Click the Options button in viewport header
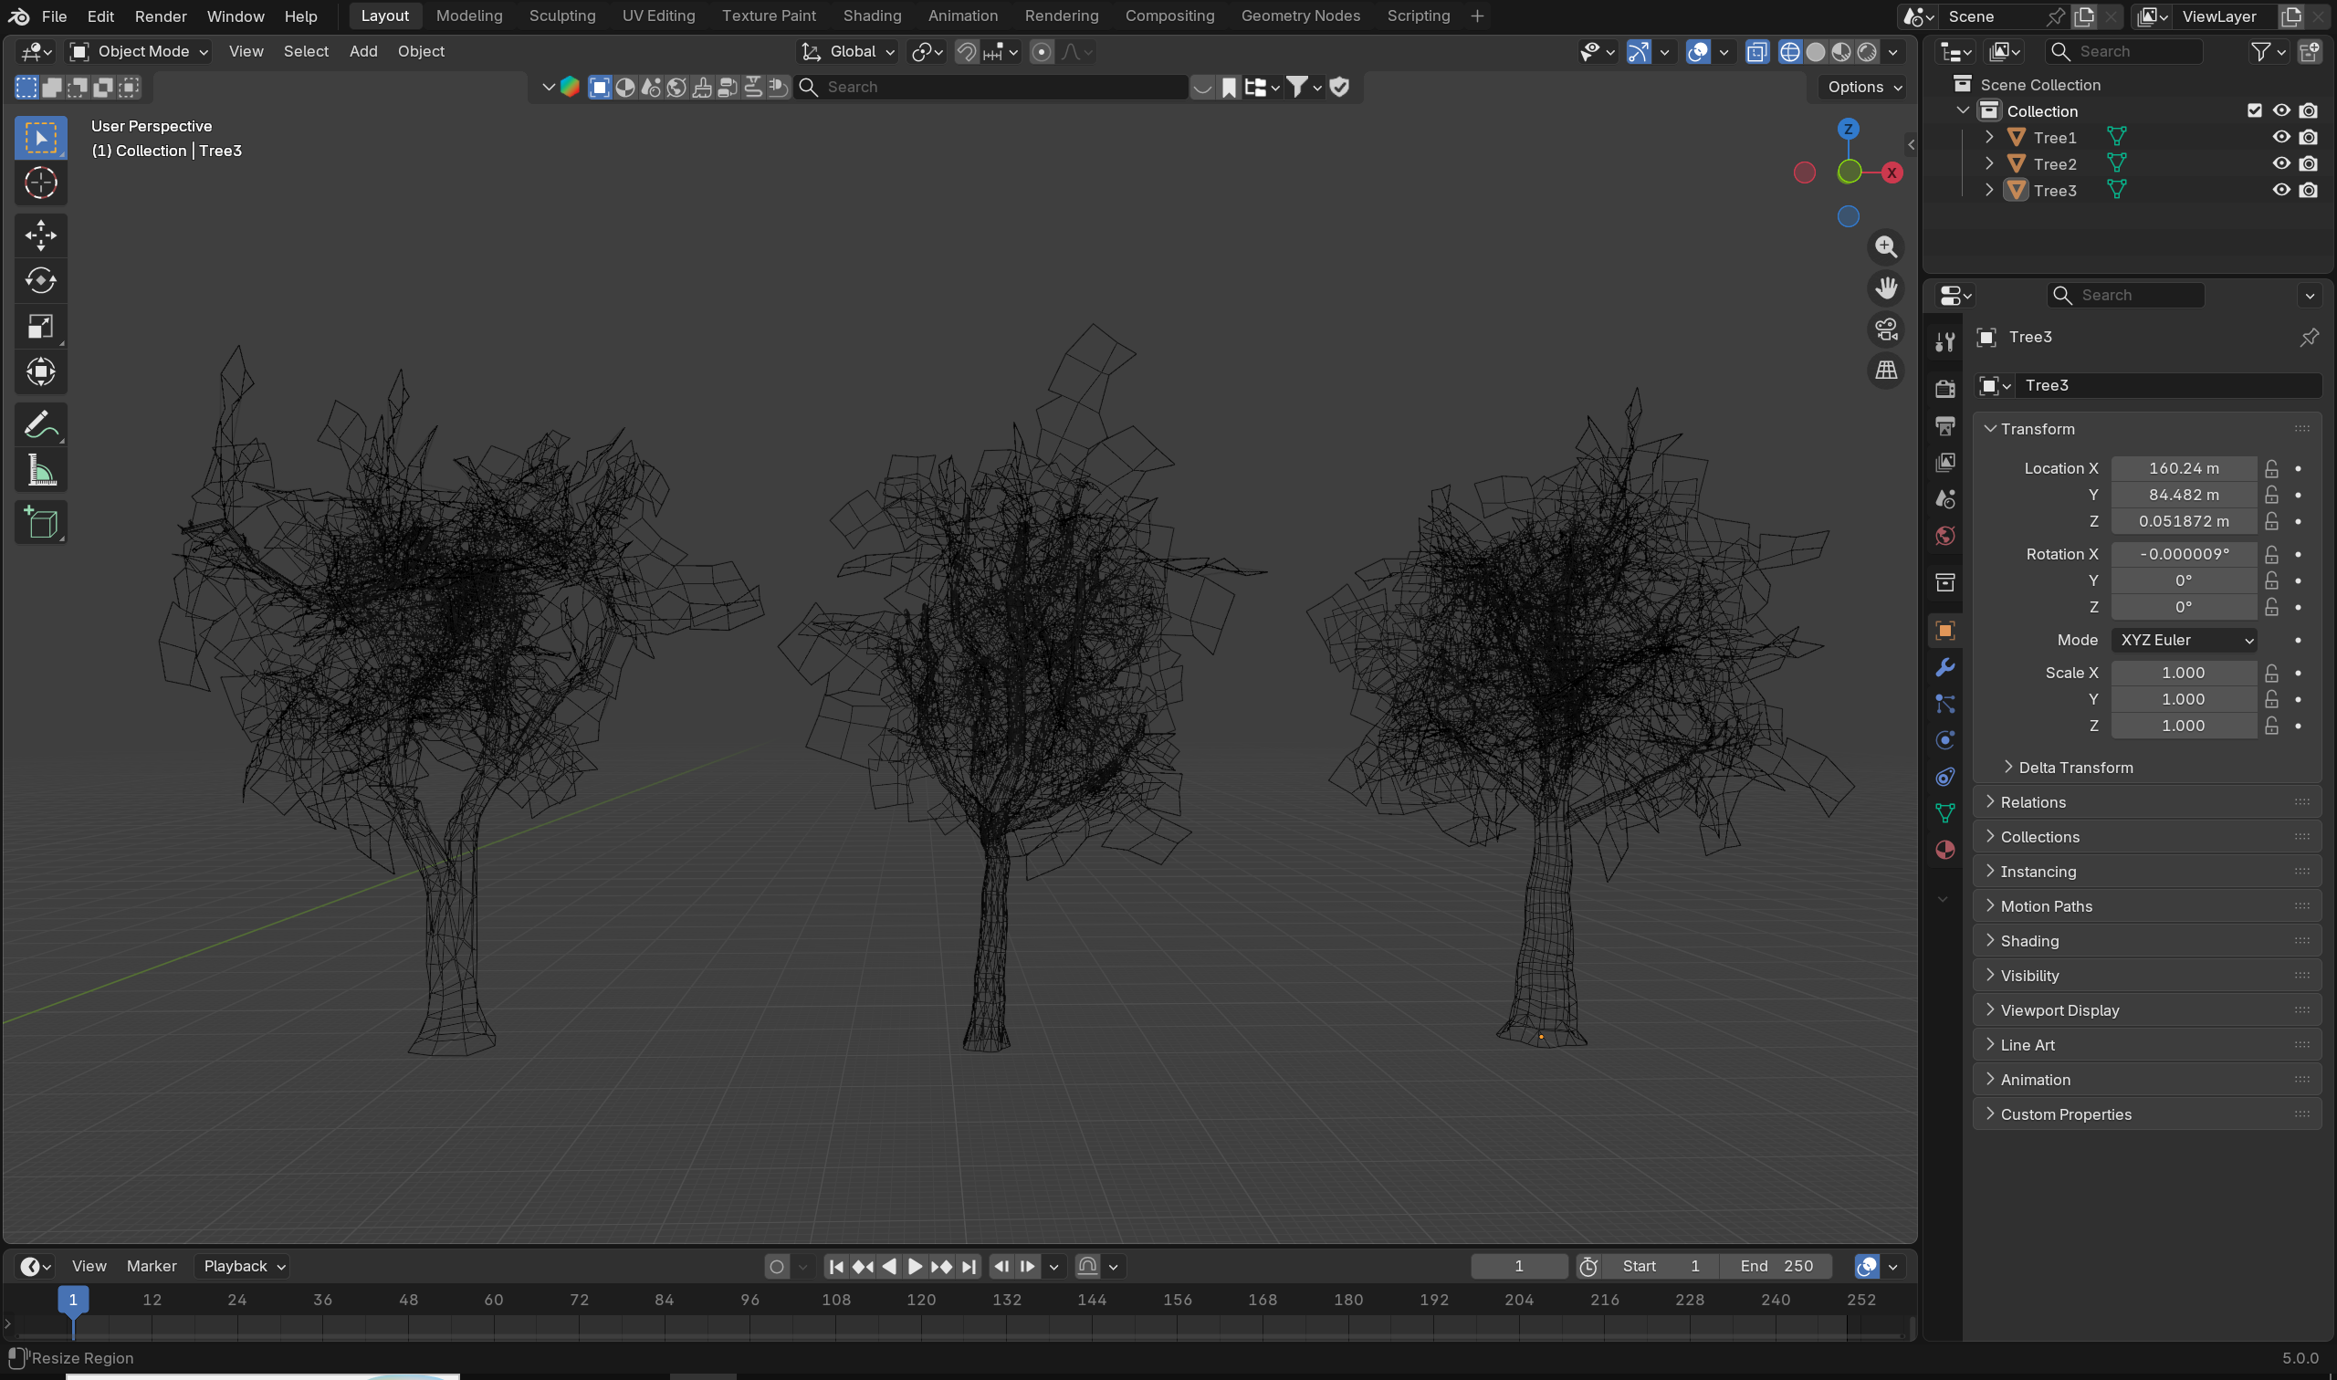Viewport: 2337px width, 1380px height. (1862, 87)
